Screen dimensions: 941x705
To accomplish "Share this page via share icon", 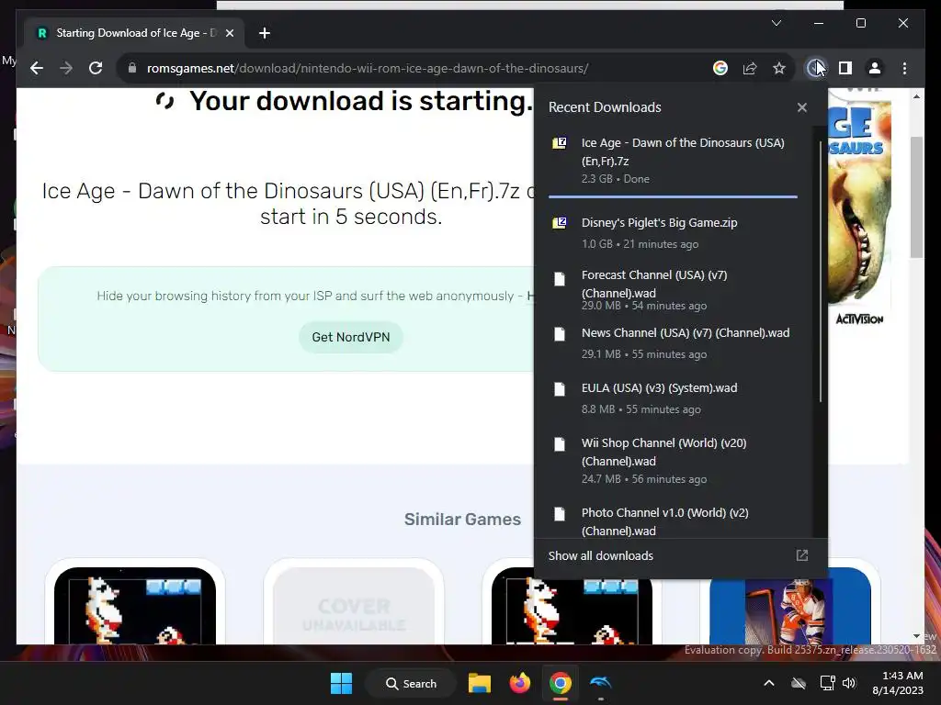I will coord(750,68).
